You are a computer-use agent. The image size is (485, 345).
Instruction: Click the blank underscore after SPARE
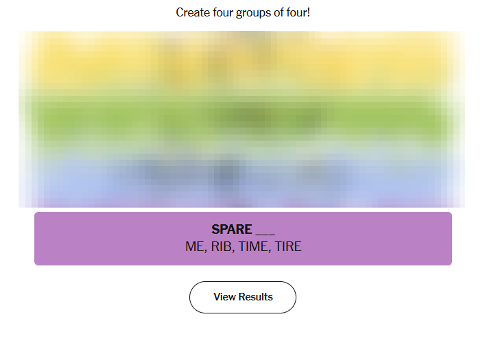265,231
